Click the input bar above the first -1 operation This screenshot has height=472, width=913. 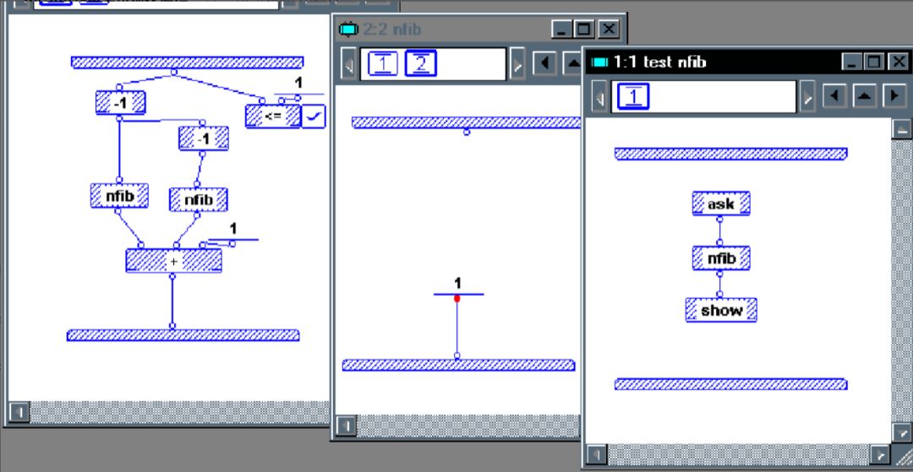tap(188, 62)
